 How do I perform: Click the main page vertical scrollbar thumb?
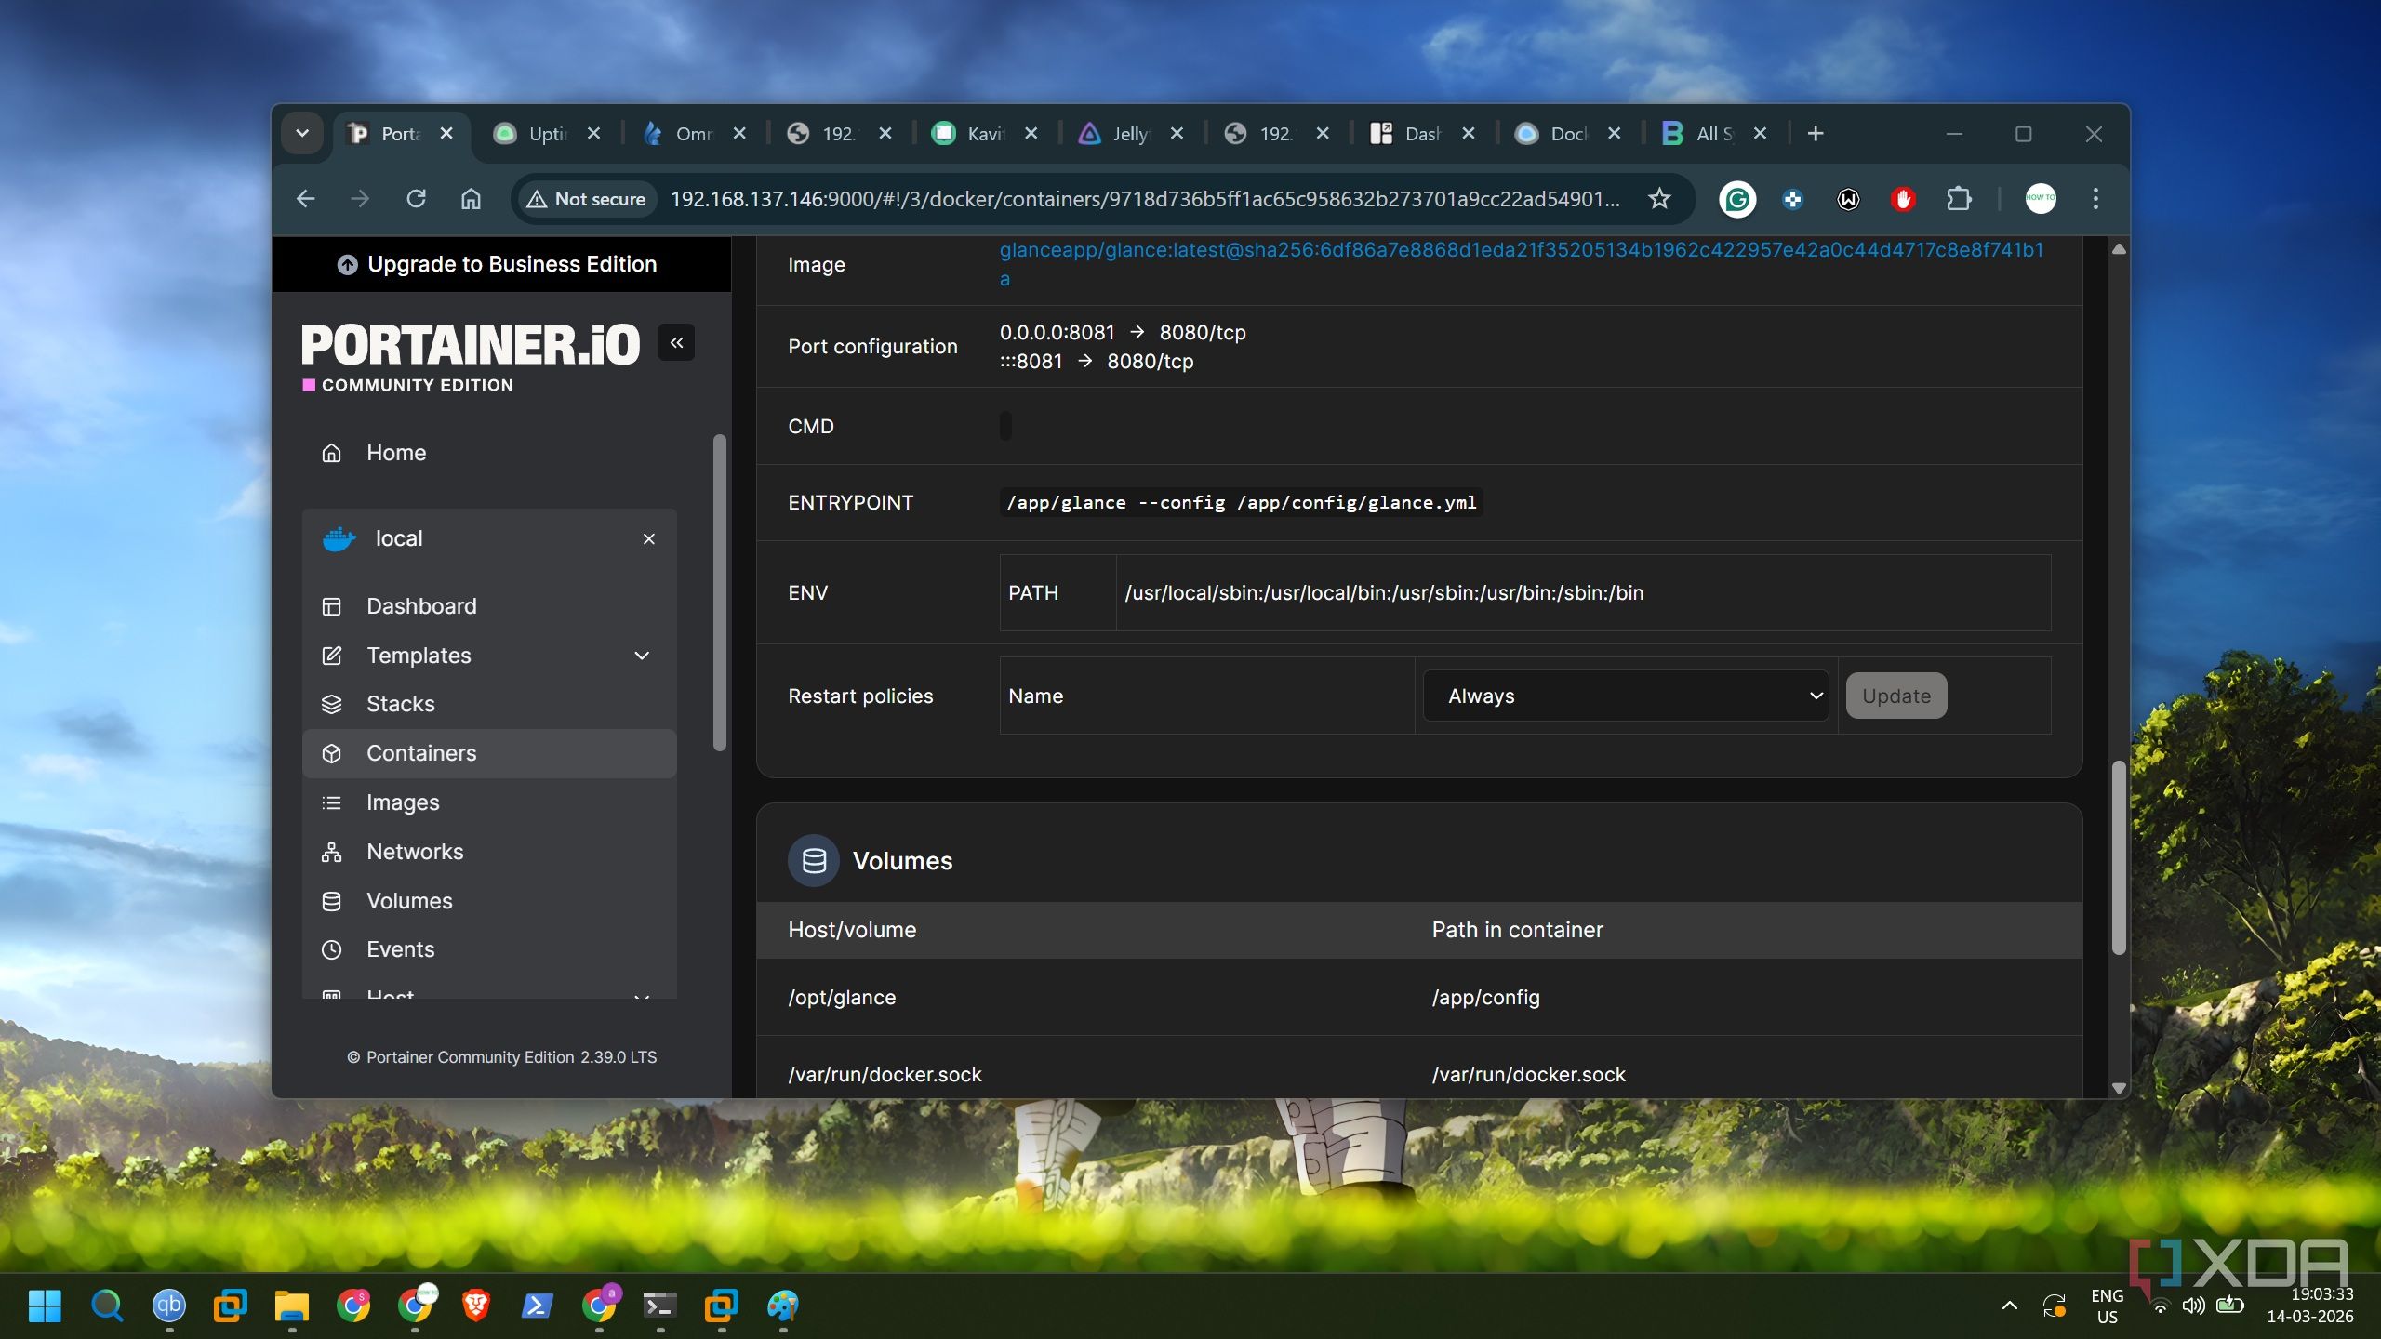pyautogui.click(x=2119, y=857)
